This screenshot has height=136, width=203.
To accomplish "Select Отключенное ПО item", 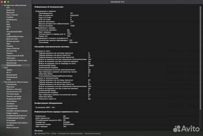I will pos(14,92).
